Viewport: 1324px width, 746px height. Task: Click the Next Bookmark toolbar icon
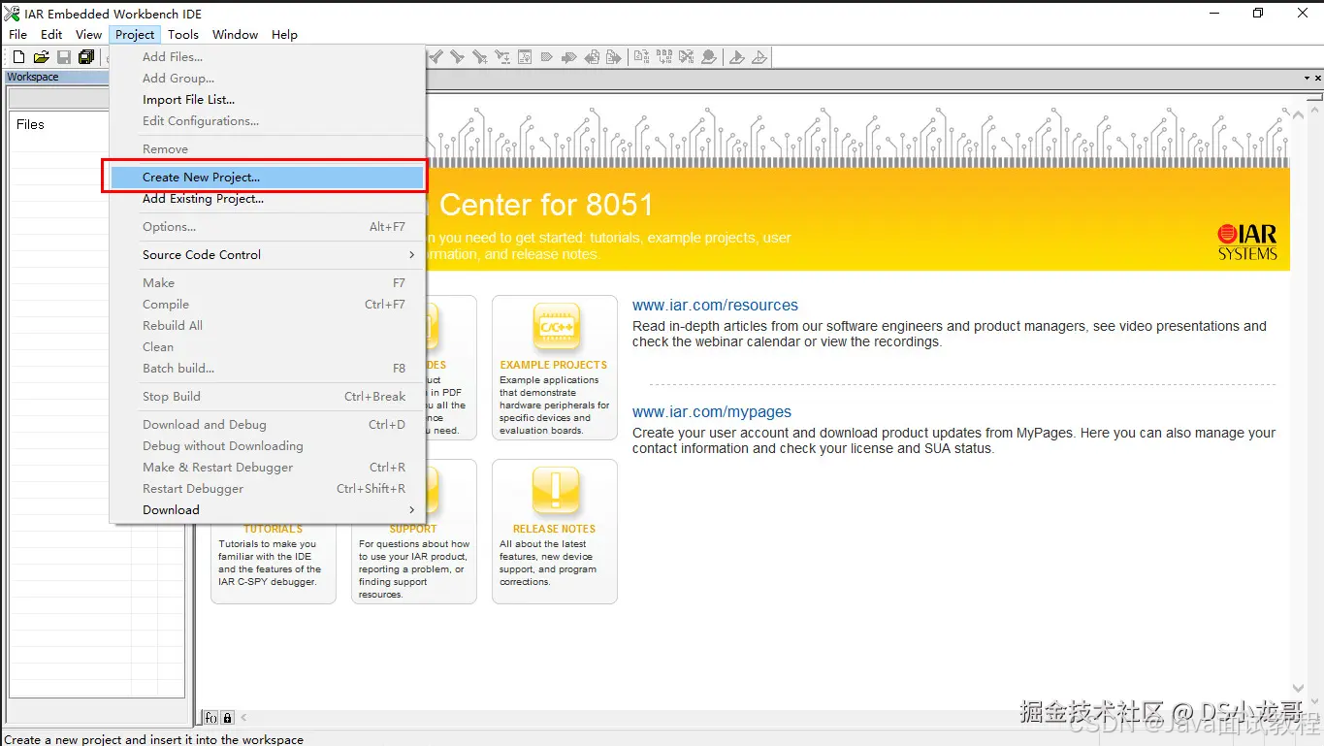pos(569,57)
